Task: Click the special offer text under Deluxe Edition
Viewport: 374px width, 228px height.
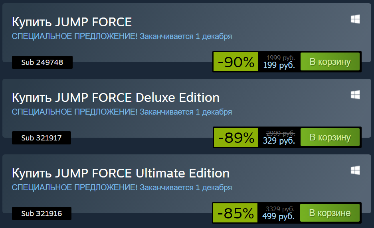Action: 122,112
